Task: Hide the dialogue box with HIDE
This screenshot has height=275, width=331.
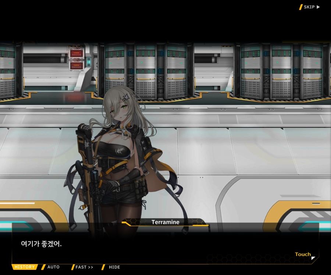Action: coord(114,267)
